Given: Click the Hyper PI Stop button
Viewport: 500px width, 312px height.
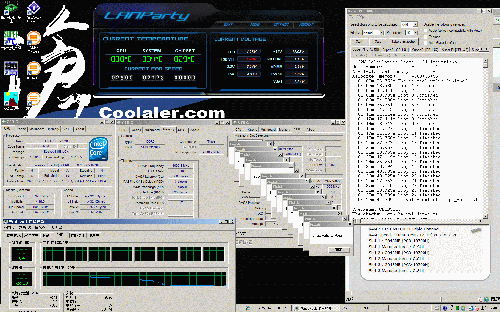Looking at the screenshot, I should coord(378,42).
